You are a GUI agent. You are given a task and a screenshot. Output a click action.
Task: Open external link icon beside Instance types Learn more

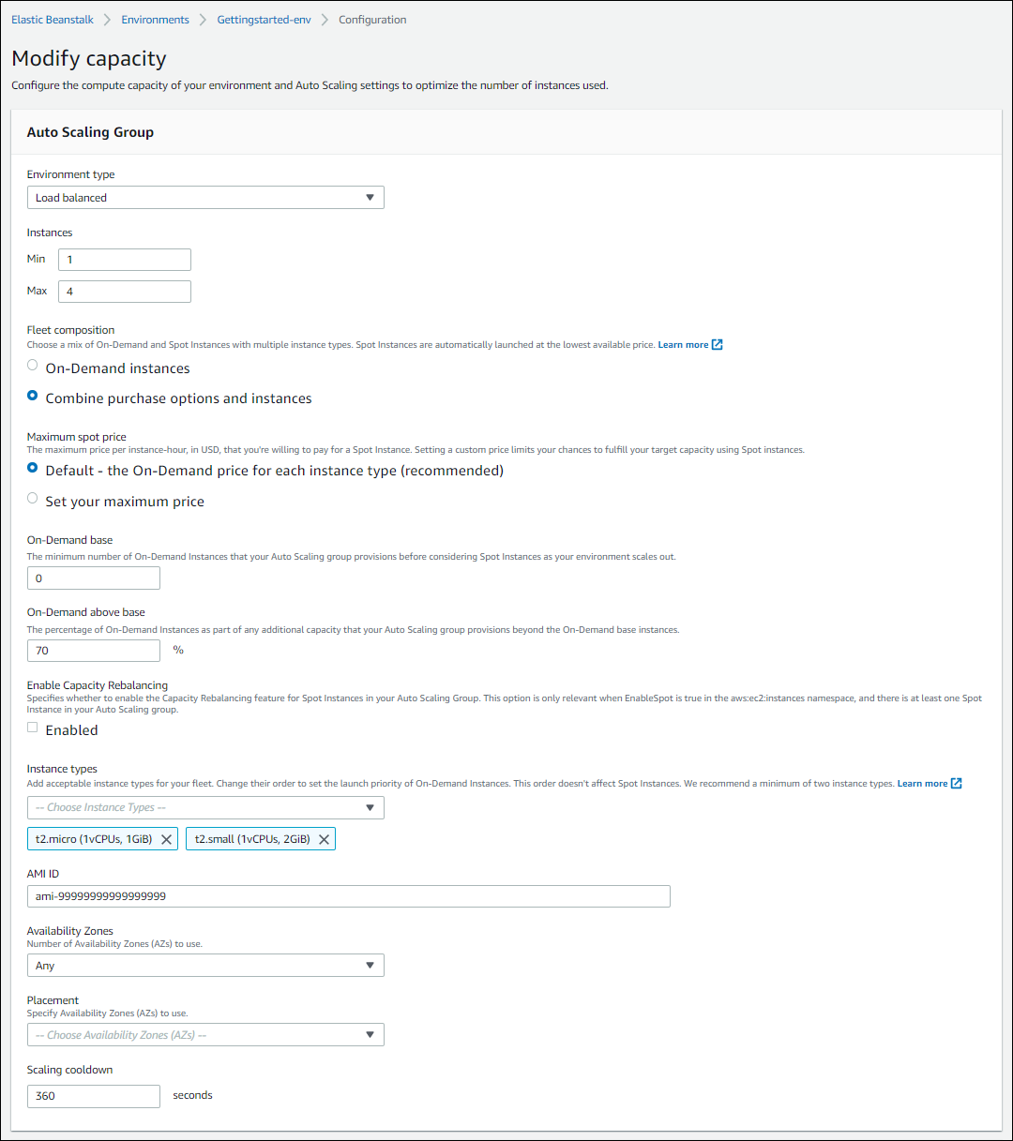coord(957,784)
